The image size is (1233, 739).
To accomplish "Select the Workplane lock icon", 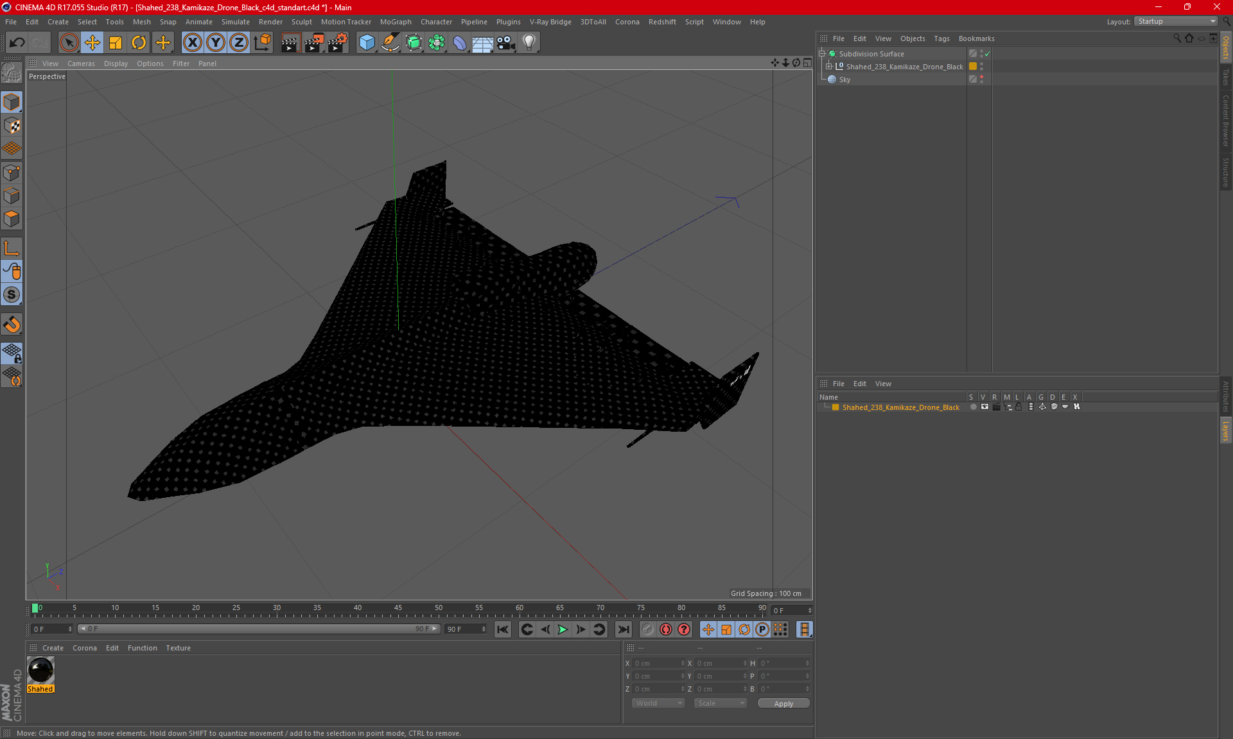I will point(12,353).
